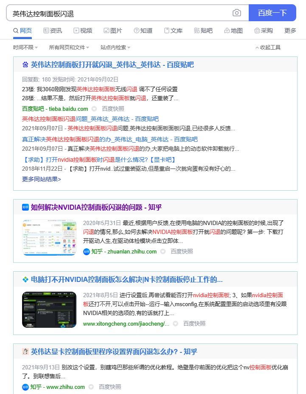Screen dimensions: 306x394
Task: Open the 贴吧 tab
Action: click(203, 31)
